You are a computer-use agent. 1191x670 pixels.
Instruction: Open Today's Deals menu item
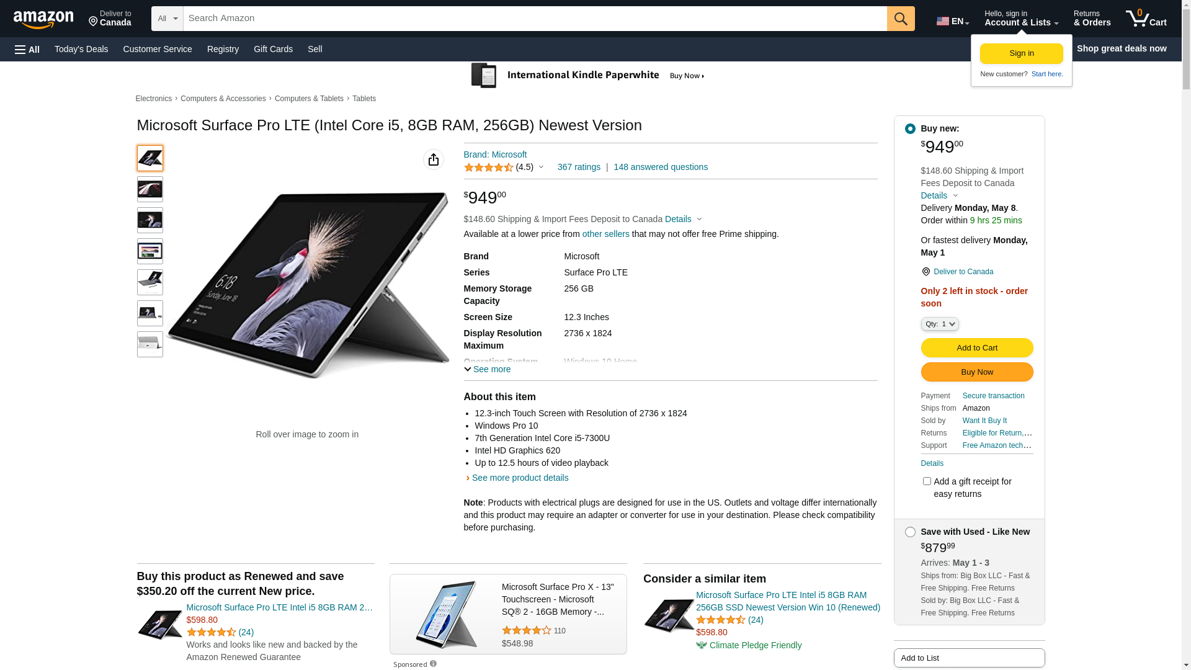(x=81, y=49)
